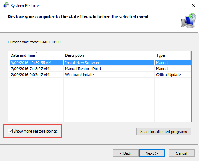
Task: Select the Manual Restore Point entry
Action: 100,69
